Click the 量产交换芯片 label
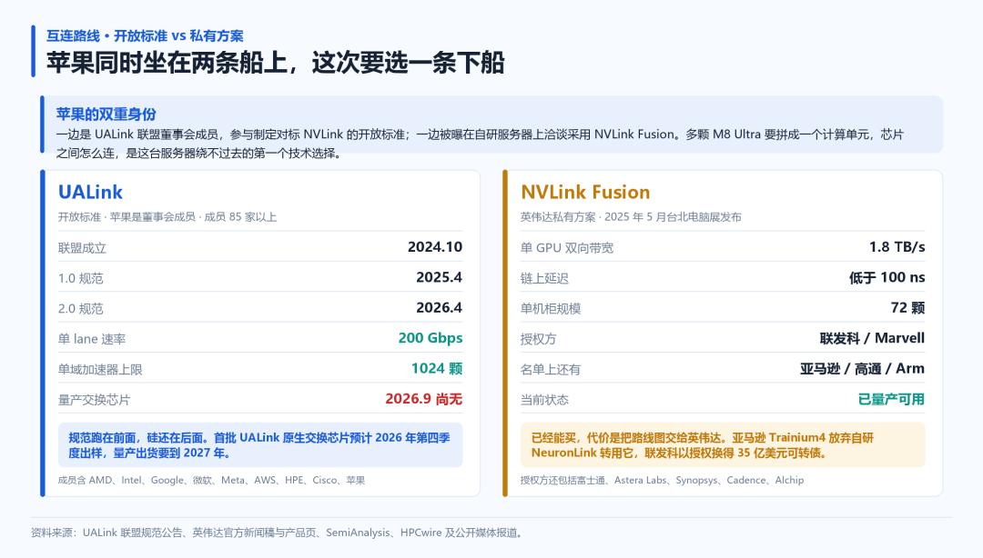The width and height of the screenshot is (983, 558). pyautogui.click(x=94, y=400)
